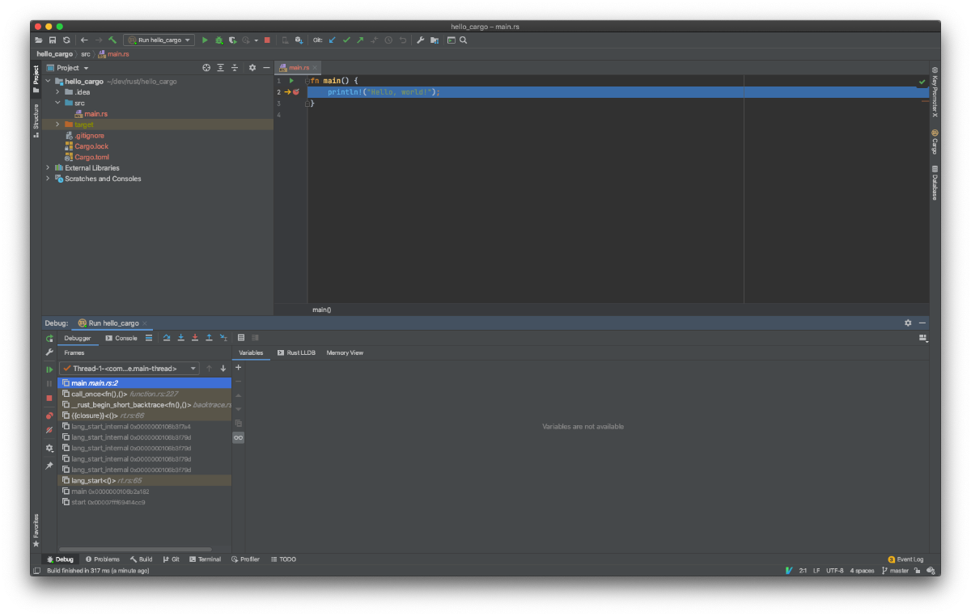
Task: Switch to the Console tab
Action: tap(121, 338)
